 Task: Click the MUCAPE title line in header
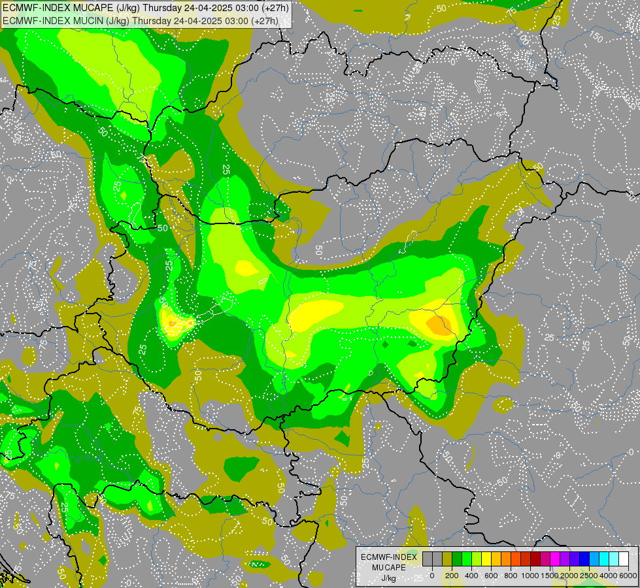(x=145, y=8)
